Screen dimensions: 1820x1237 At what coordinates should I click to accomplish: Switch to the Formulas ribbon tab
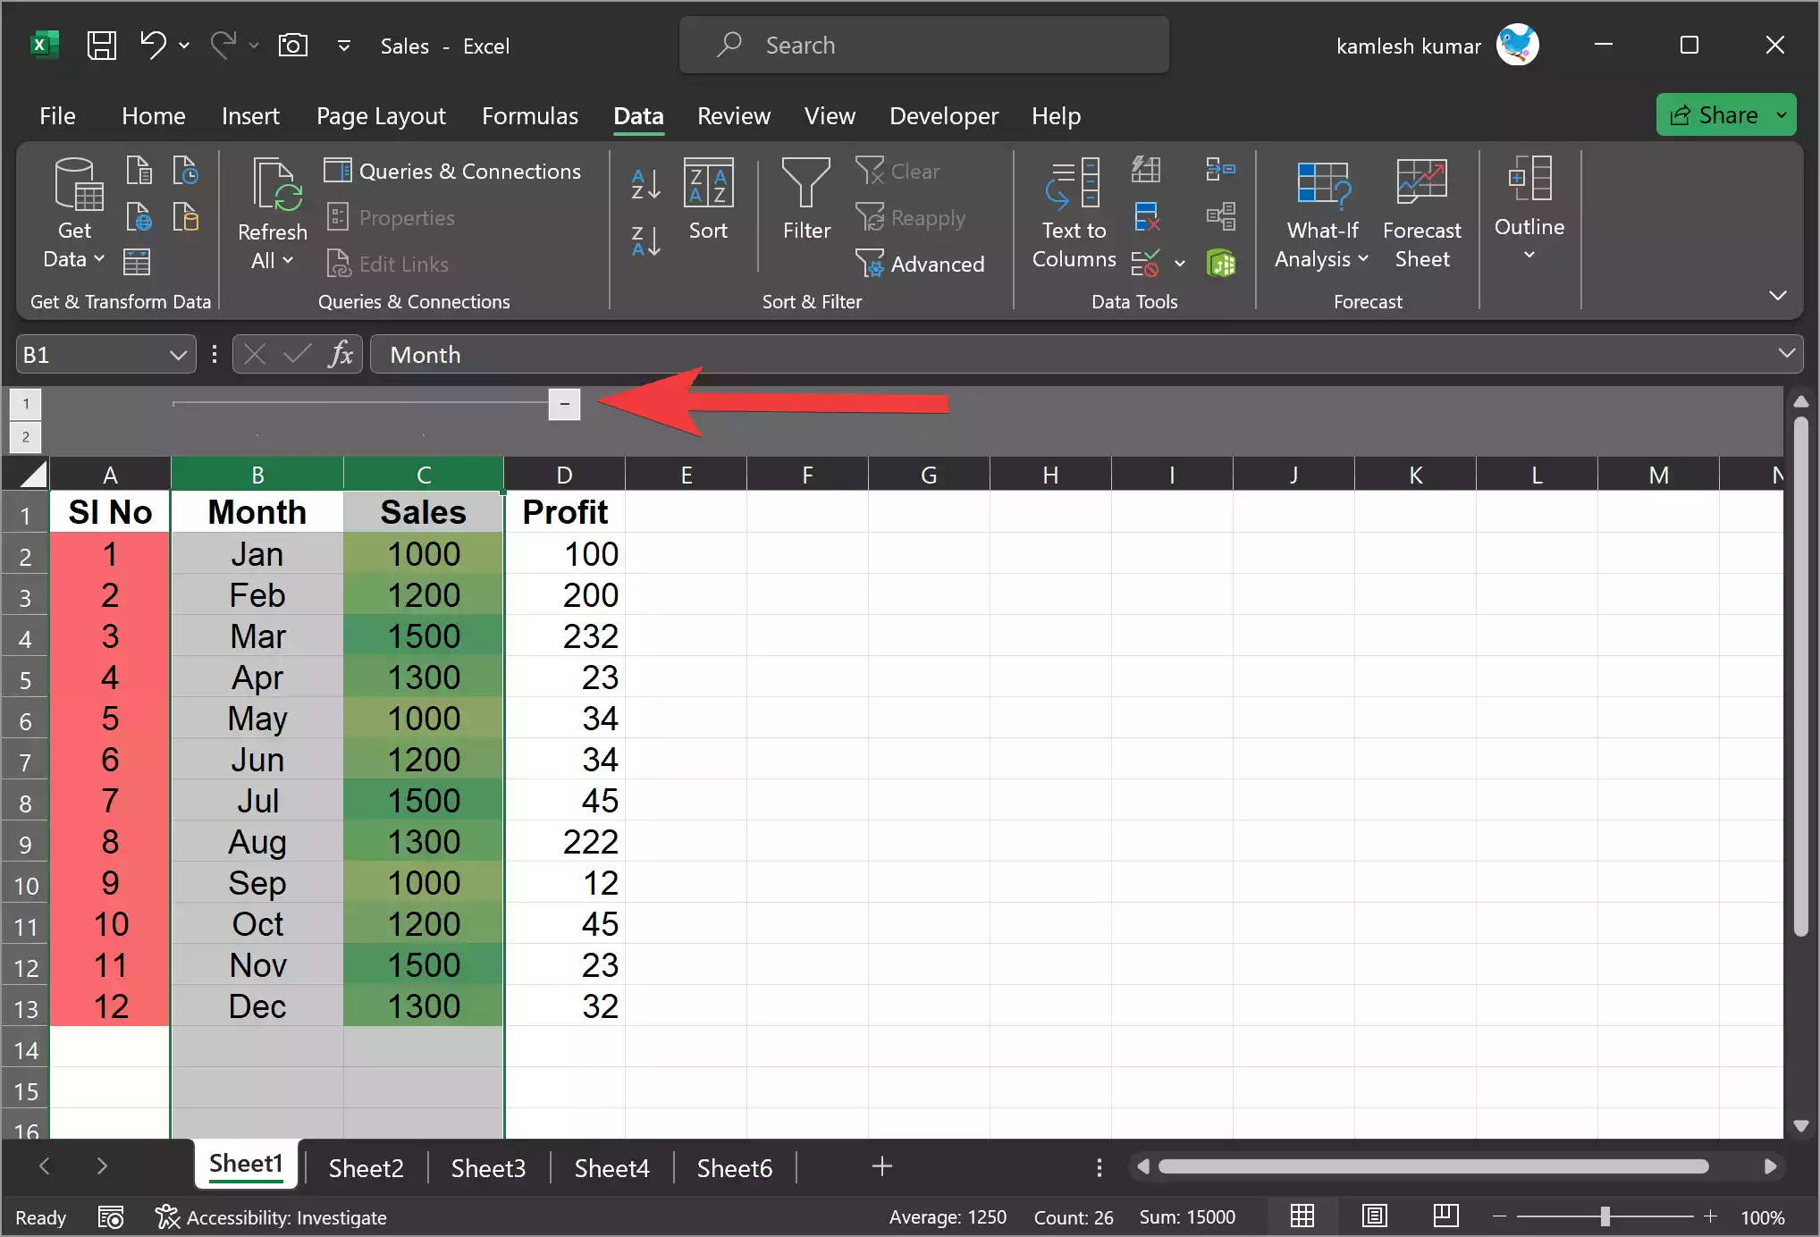coord(529,115)
